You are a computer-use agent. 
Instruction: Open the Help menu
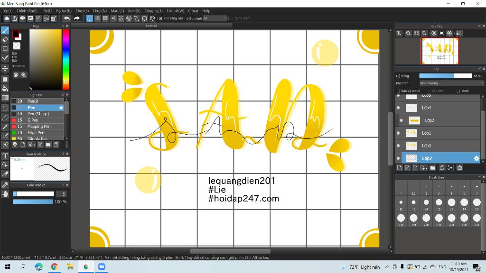point(206,11)
